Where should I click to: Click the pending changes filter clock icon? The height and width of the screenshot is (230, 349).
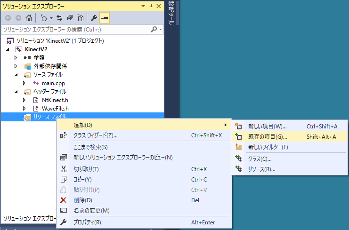click(44, 18)
